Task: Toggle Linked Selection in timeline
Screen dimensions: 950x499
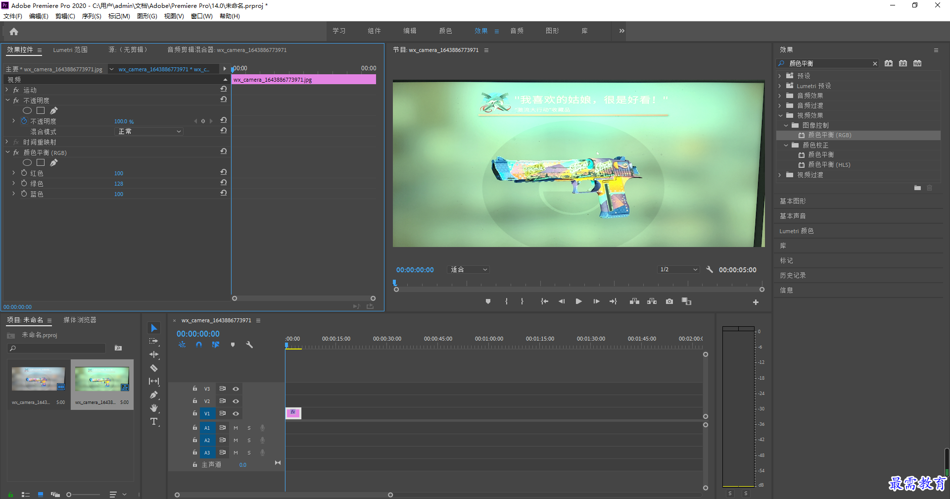Action: click(216, 345)
